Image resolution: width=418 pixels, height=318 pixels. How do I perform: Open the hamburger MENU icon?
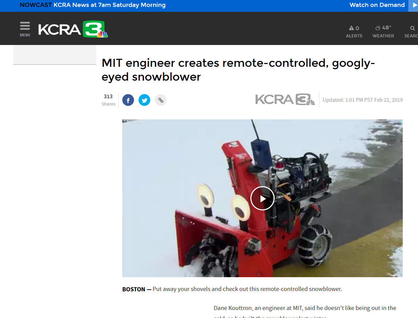(x=25, y=26)
